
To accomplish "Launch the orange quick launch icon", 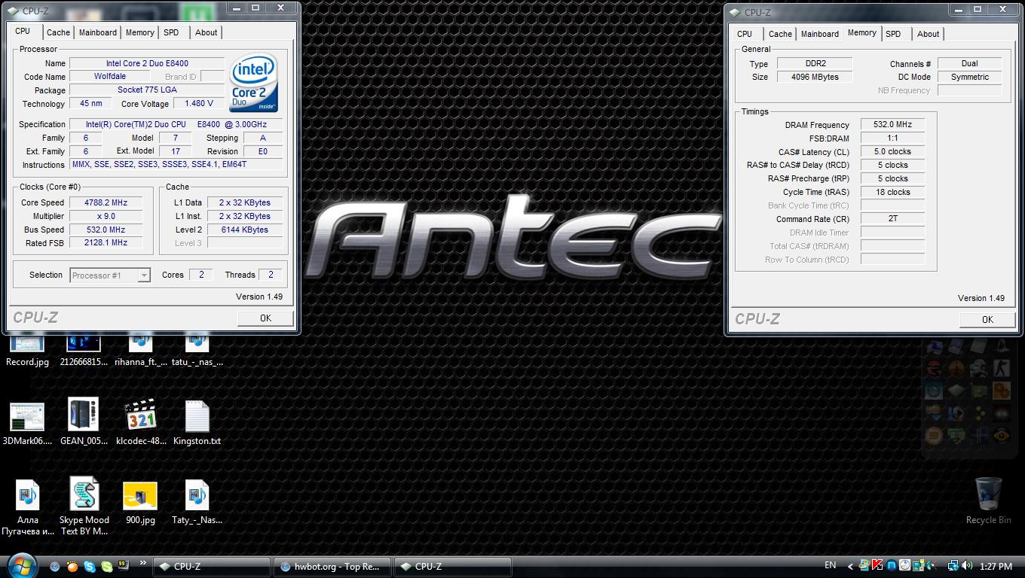I will tap(72, 566).
